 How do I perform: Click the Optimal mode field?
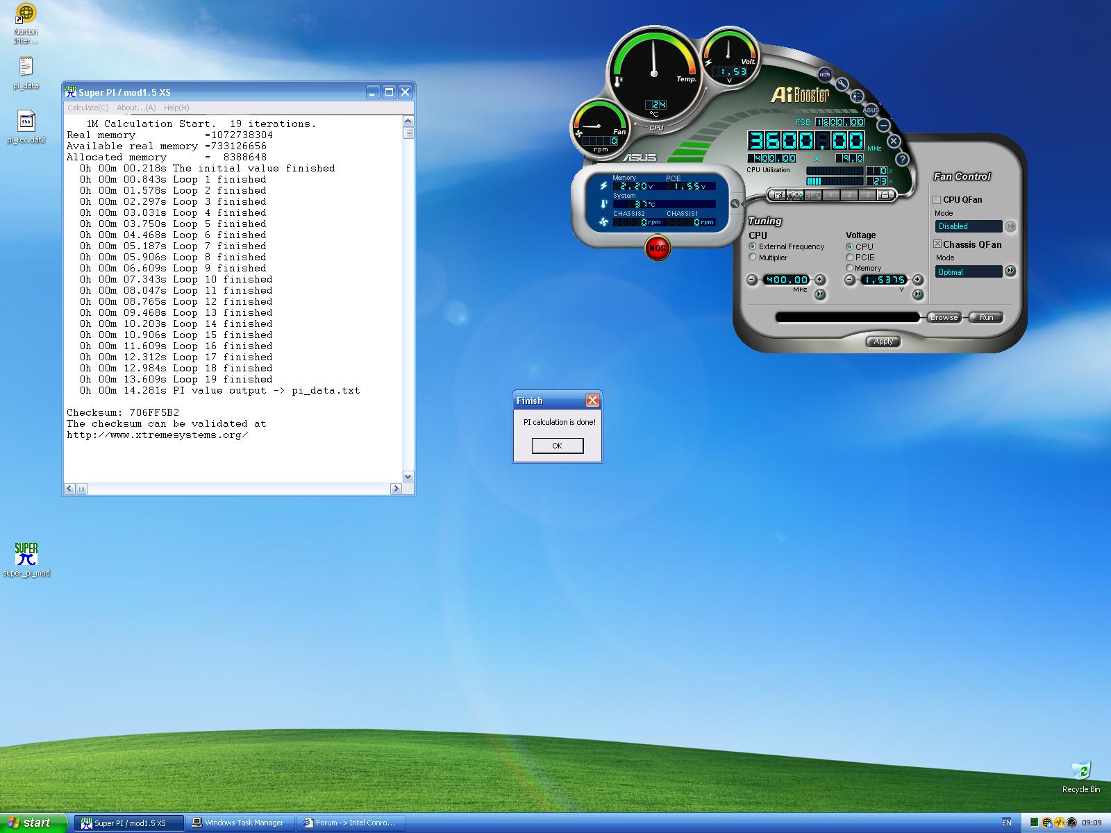pyautogui.click(x=969, y=271)
